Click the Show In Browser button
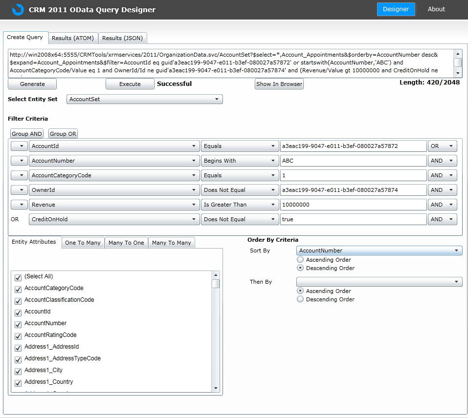This screenshot has height=418, width=468. tap(279, 84)
